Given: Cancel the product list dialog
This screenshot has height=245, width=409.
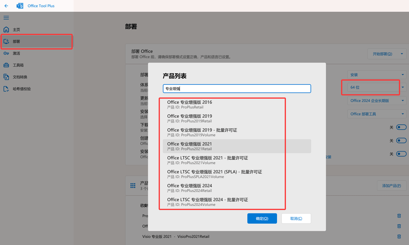Looking at the screenshot, I should 296,218.
